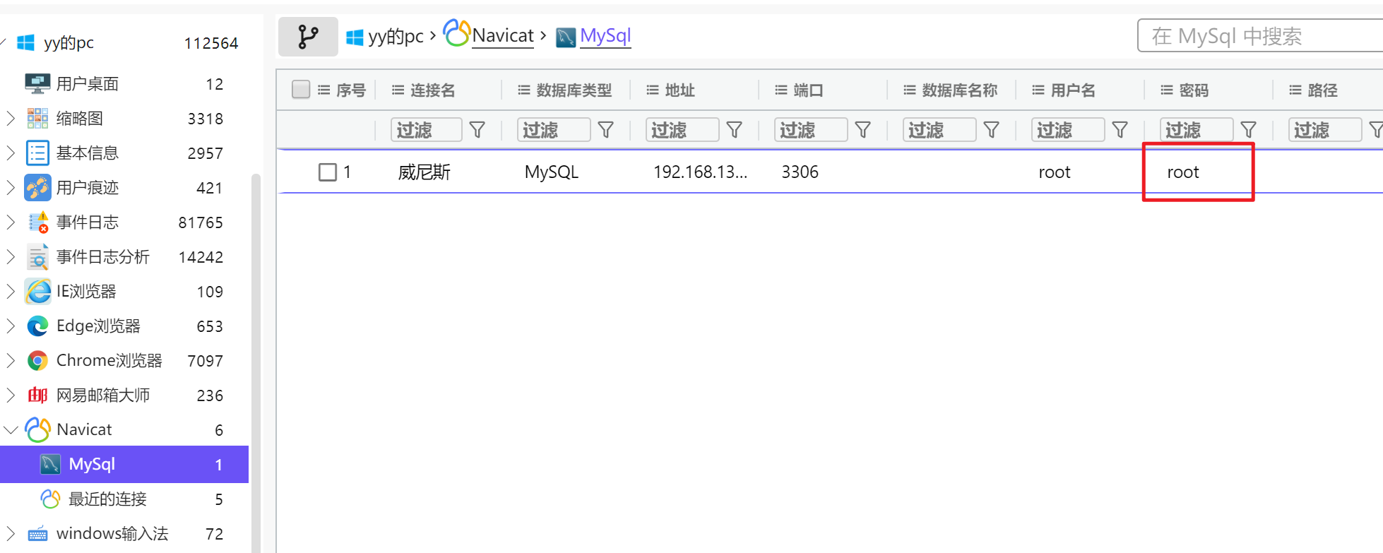Expand the IE浏览器 tree node
1383x553 pixels.
[x=11, y=291]
